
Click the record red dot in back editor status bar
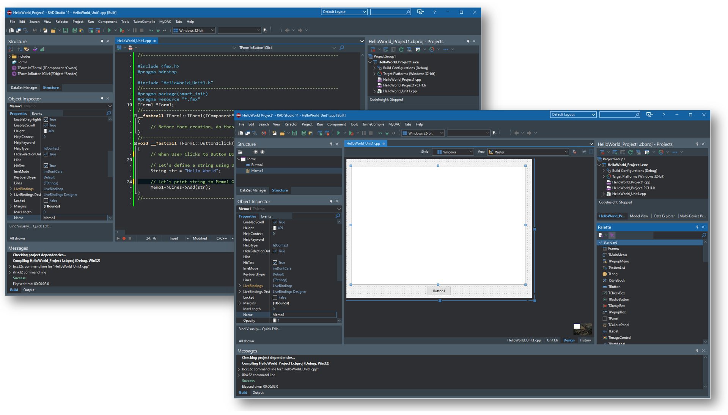coord(124,238)
